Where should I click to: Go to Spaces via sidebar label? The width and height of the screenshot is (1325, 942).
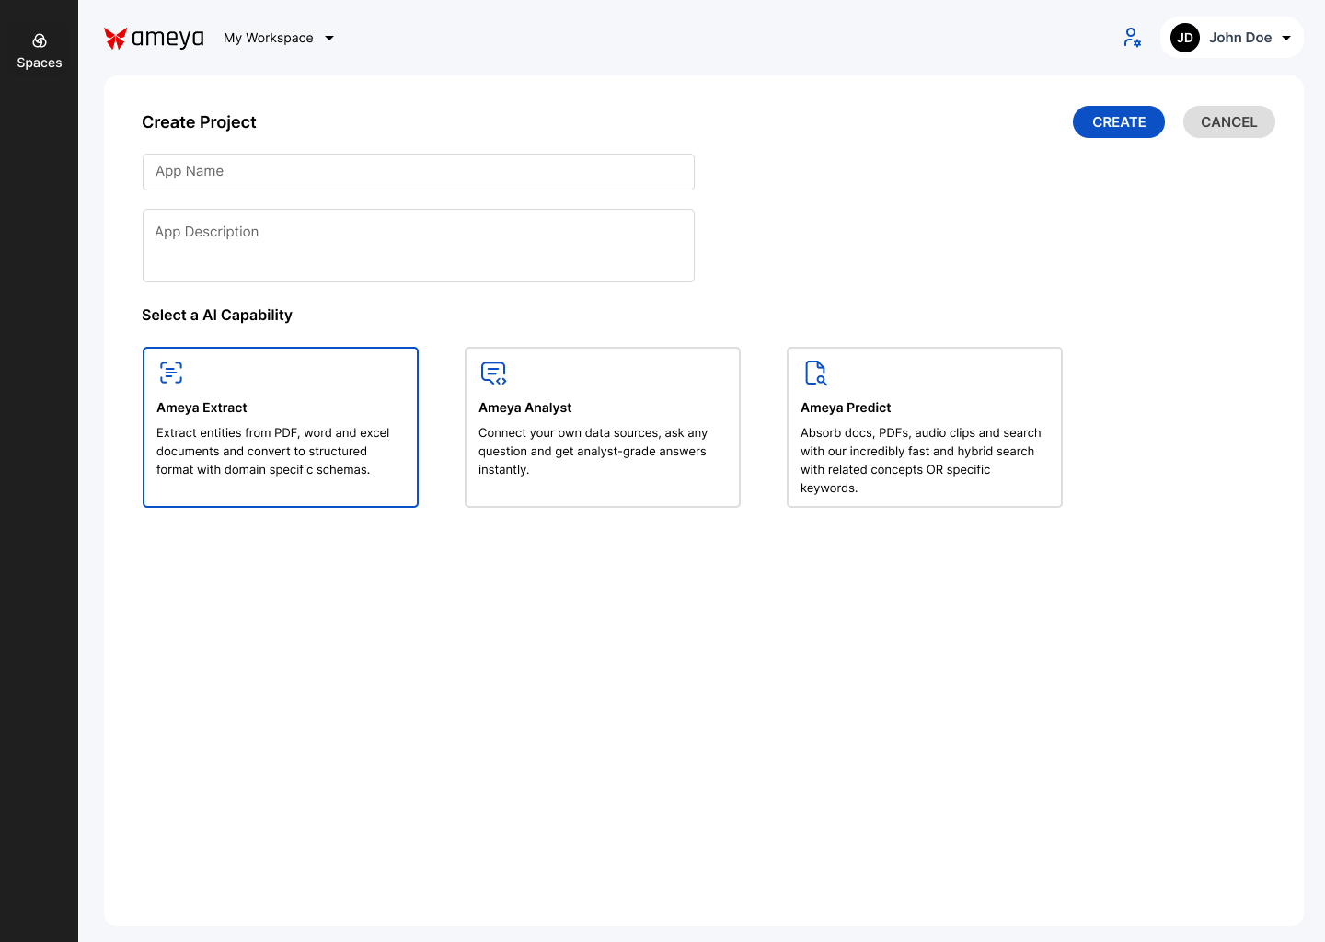(40, 63)
